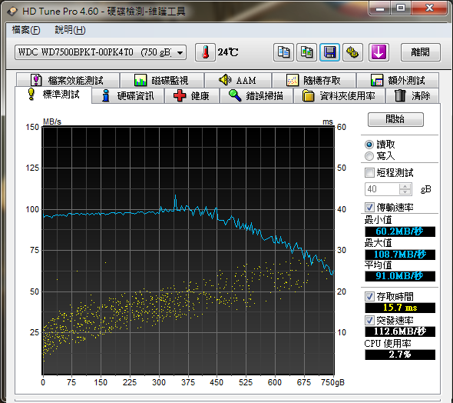Click the CPU usage value 2.7%

point(400,355)
